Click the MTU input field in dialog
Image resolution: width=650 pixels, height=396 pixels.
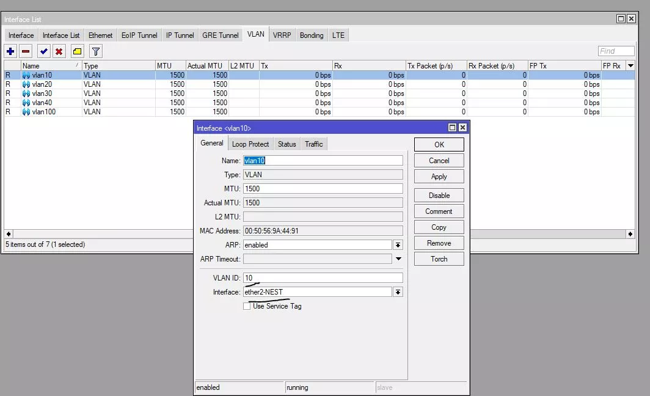coord(323,189)
